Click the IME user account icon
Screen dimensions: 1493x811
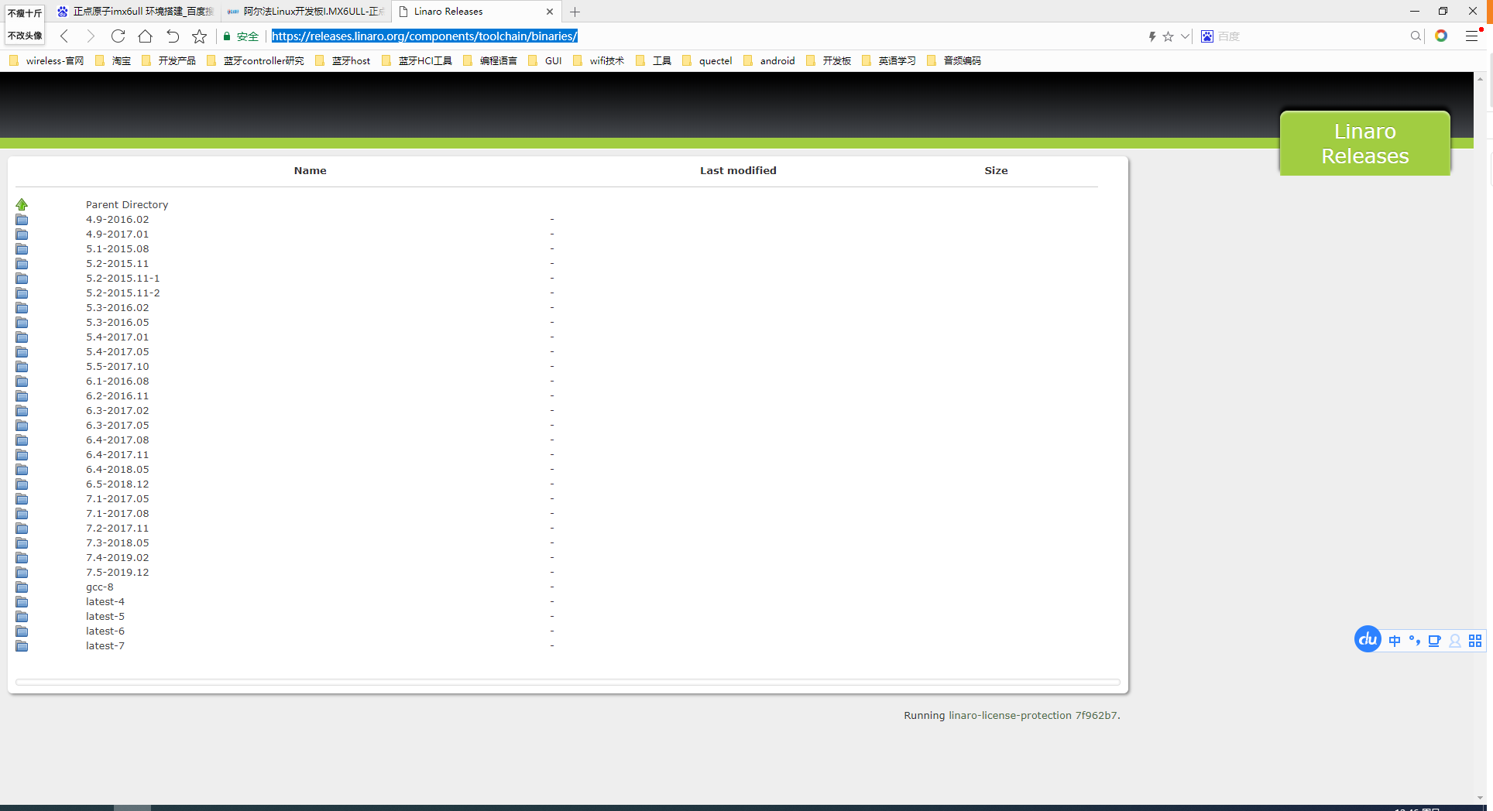point(1455,641)
